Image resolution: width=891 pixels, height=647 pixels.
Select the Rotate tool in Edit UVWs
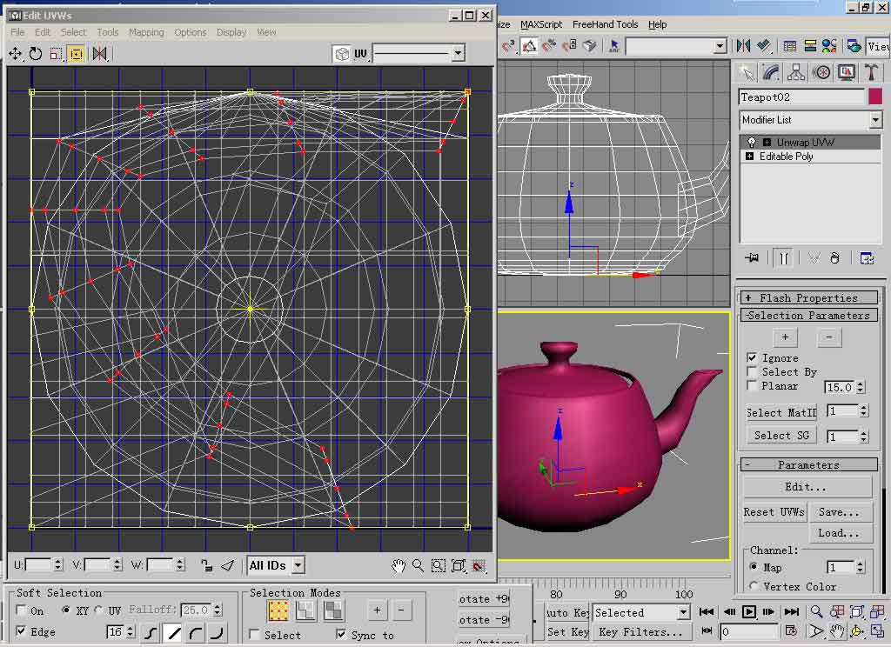click(36, 54)
